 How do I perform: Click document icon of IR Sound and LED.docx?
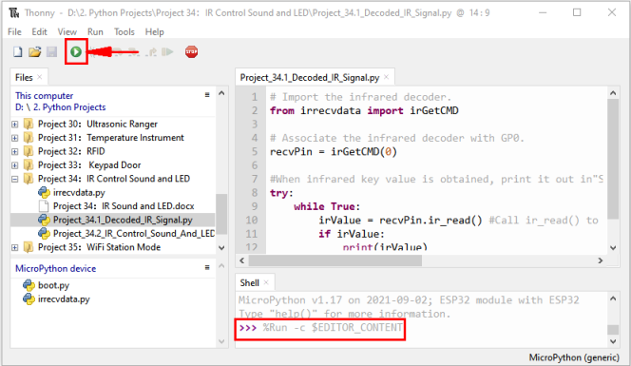(44, 206)
